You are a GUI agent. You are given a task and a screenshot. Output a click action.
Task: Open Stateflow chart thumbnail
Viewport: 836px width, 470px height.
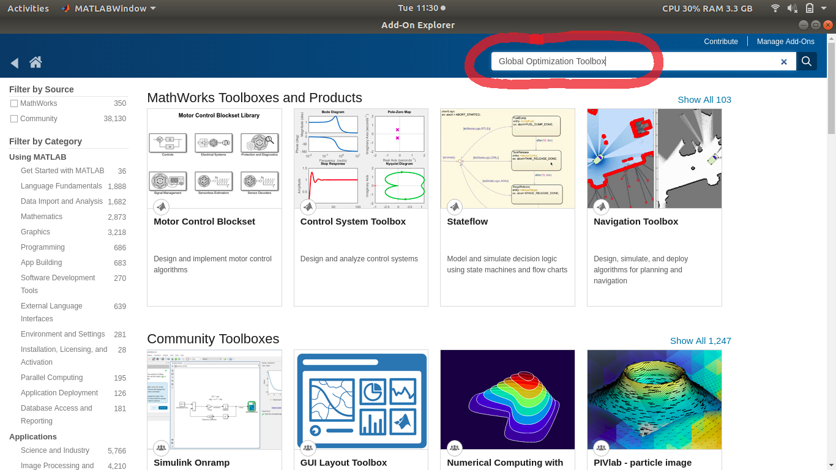[x=507, y=159]
